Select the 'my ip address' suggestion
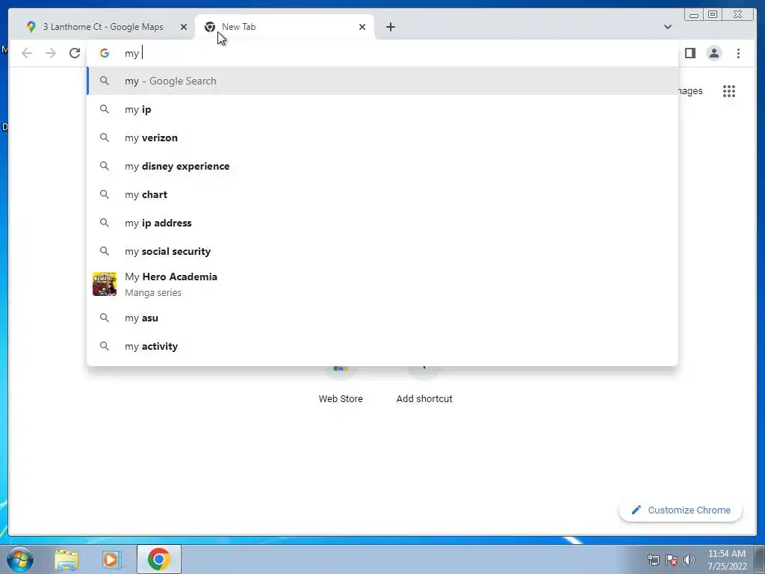765x574 pixels. point(382,223)
